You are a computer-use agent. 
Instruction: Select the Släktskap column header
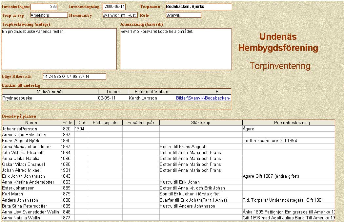(201, 123)
